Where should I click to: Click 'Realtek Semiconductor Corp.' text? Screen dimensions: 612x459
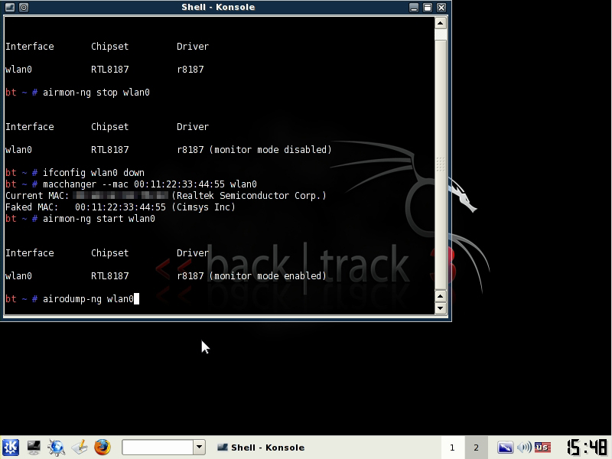249,196
